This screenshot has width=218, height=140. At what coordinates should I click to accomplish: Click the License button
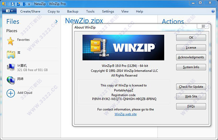(x=191, y=48)
